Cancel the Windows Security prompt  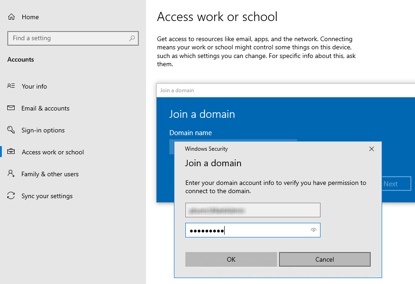[325, 259]
